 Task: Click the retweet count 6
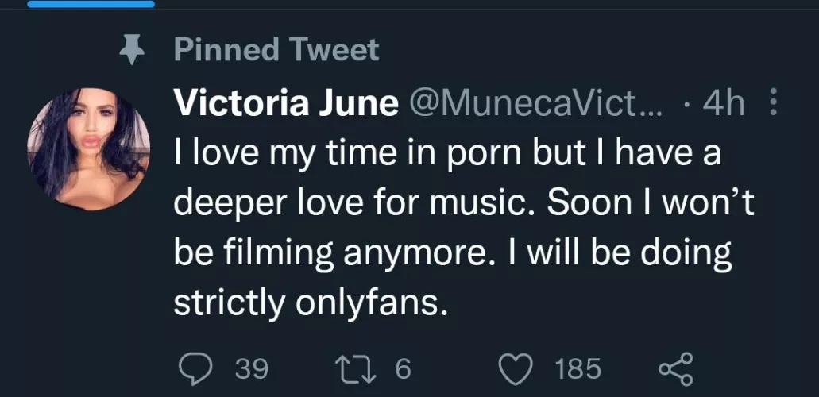(402, 369)
